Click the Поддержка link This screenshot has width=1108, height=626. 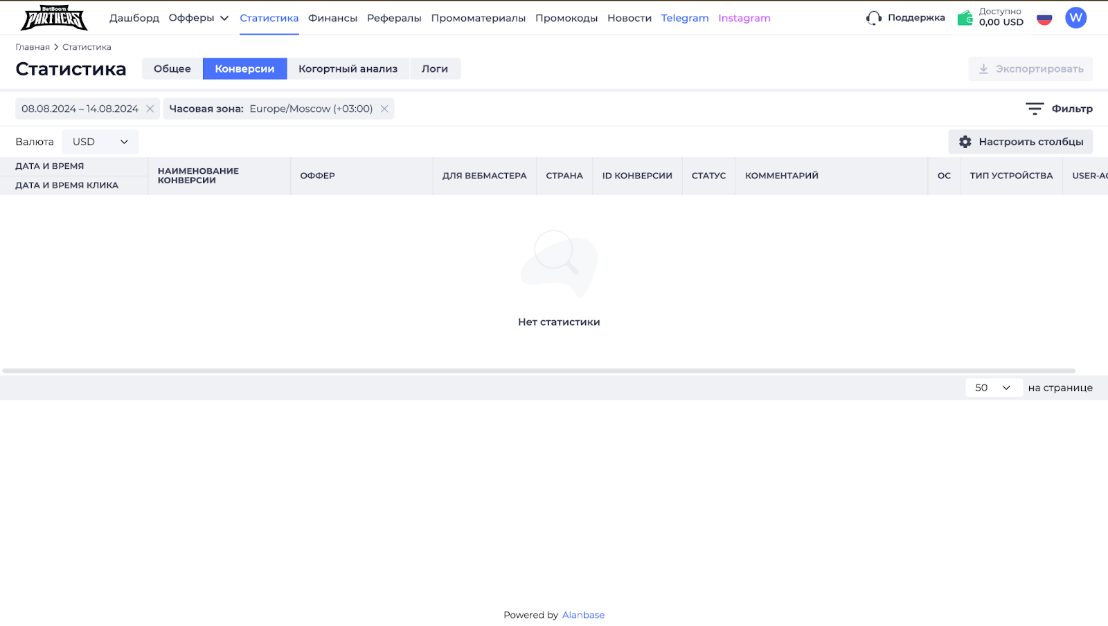[x=916, y=18]
